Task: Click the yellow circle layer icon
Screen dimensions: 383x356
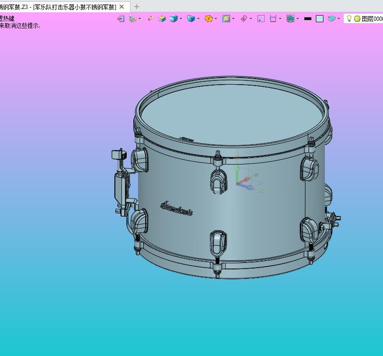Action: (357, 19)
